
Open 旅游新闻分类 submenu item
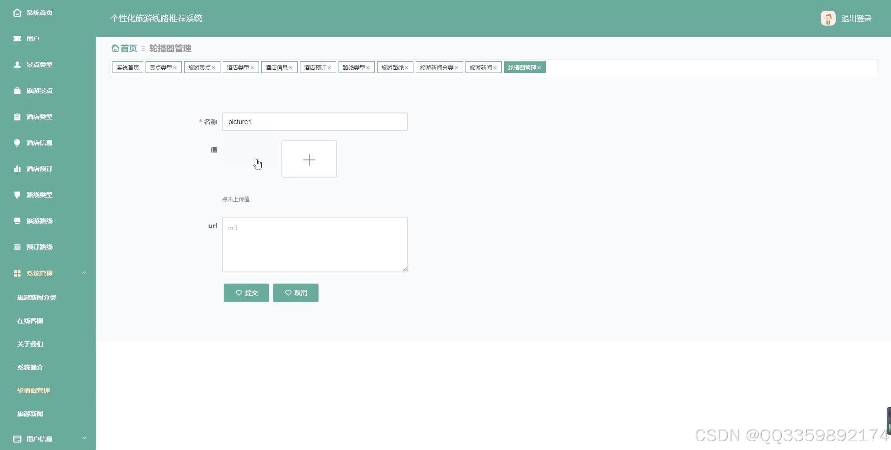tap(37, 298)
